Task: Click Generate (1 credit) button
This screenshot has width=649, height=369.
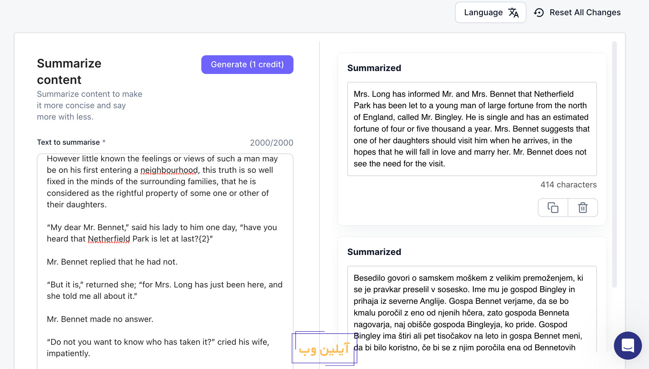Action: (247, 65)
